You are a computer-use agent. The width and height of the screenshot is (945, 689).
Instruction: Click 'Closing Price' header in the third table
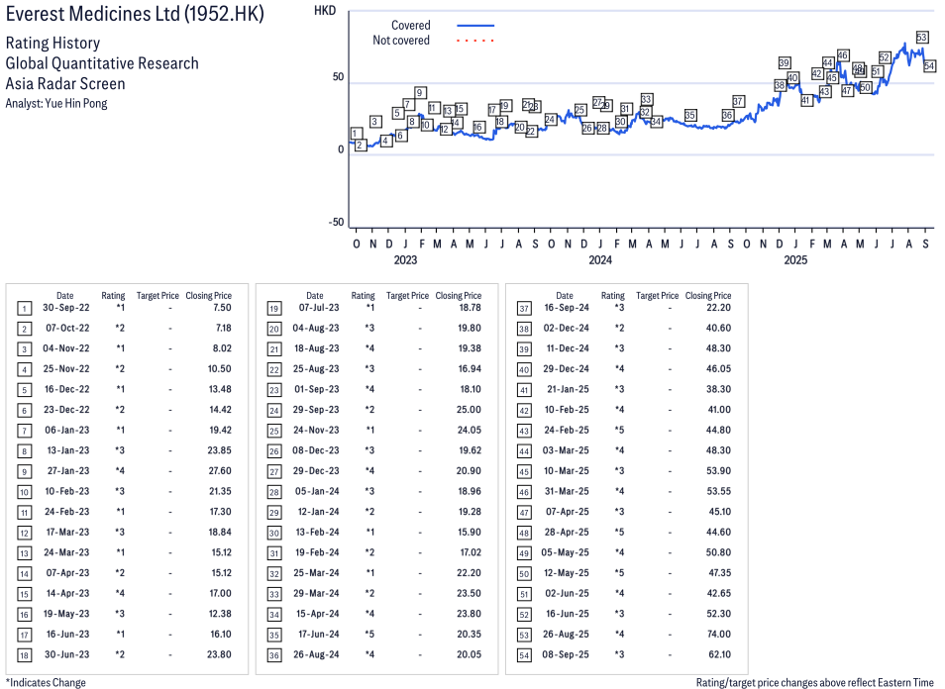pyautogui.click(x=708, y=296)
